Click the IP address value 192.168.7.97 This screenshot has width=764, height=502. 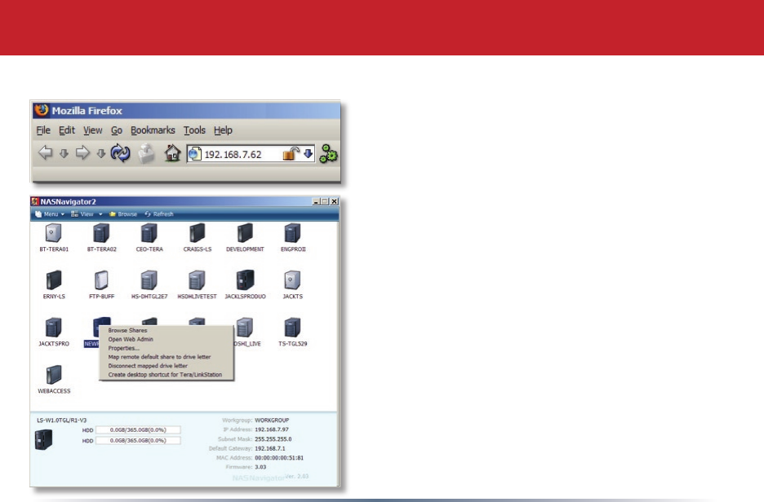click(271, 429)
